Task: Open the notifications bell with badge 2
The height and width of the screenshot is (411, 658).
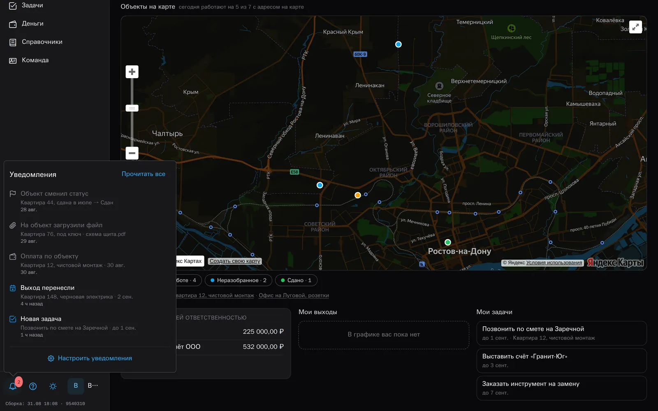Action: 13,386
